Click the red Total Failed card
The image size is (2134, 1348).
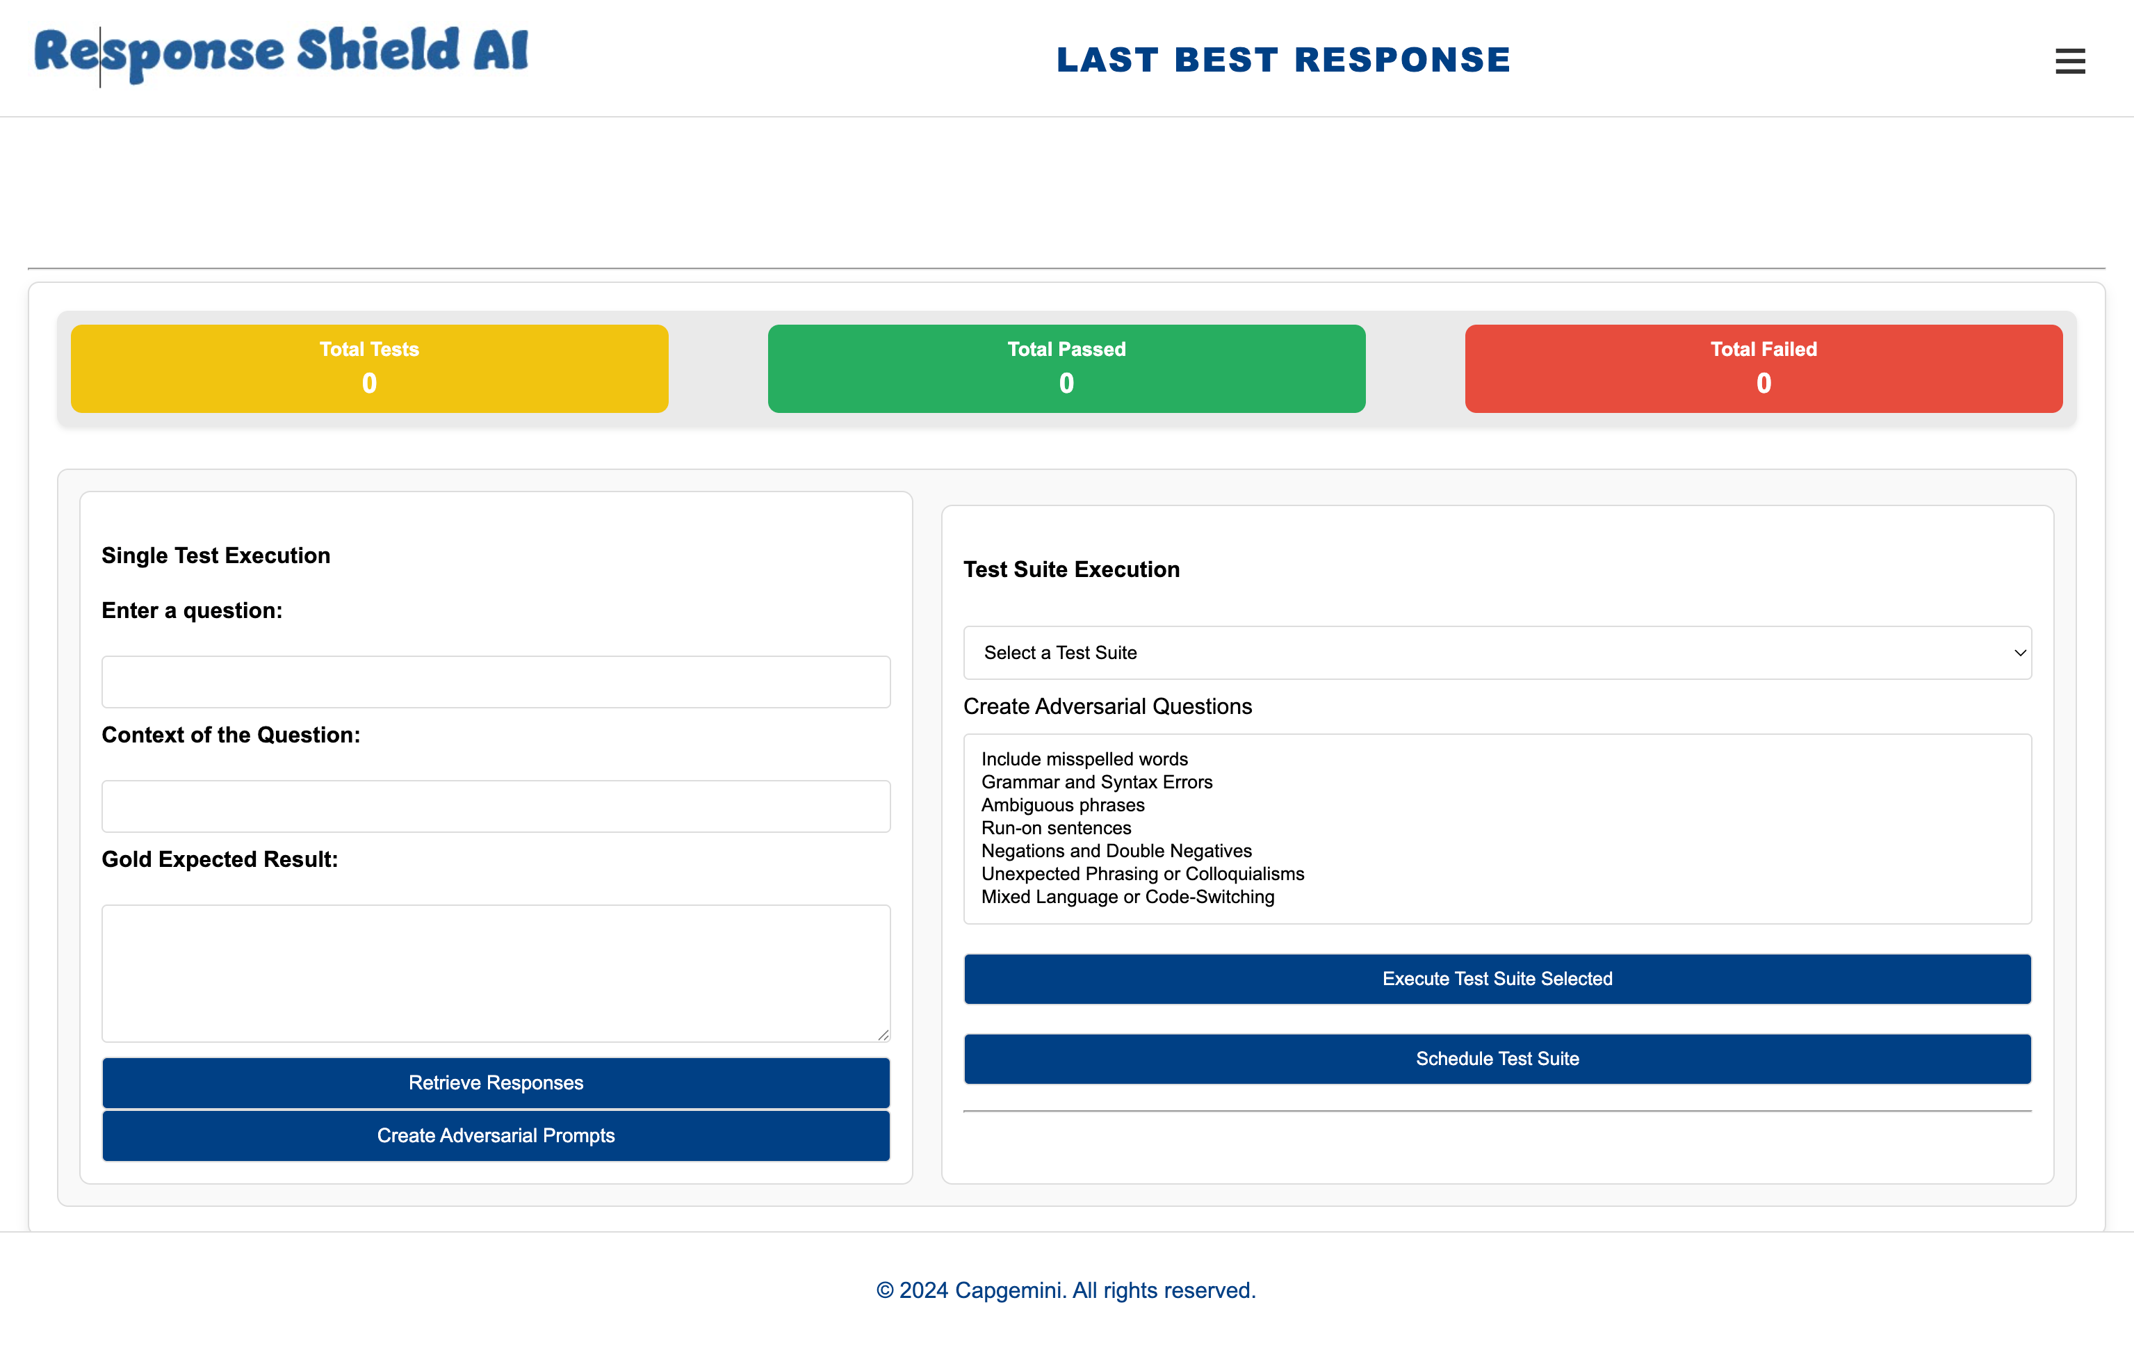[x=1763, y=368]
